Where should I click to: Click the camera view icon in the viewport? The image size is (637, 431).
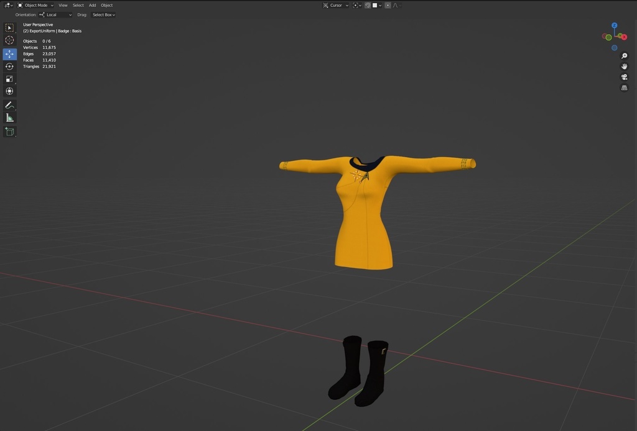[x=624, y=76]
